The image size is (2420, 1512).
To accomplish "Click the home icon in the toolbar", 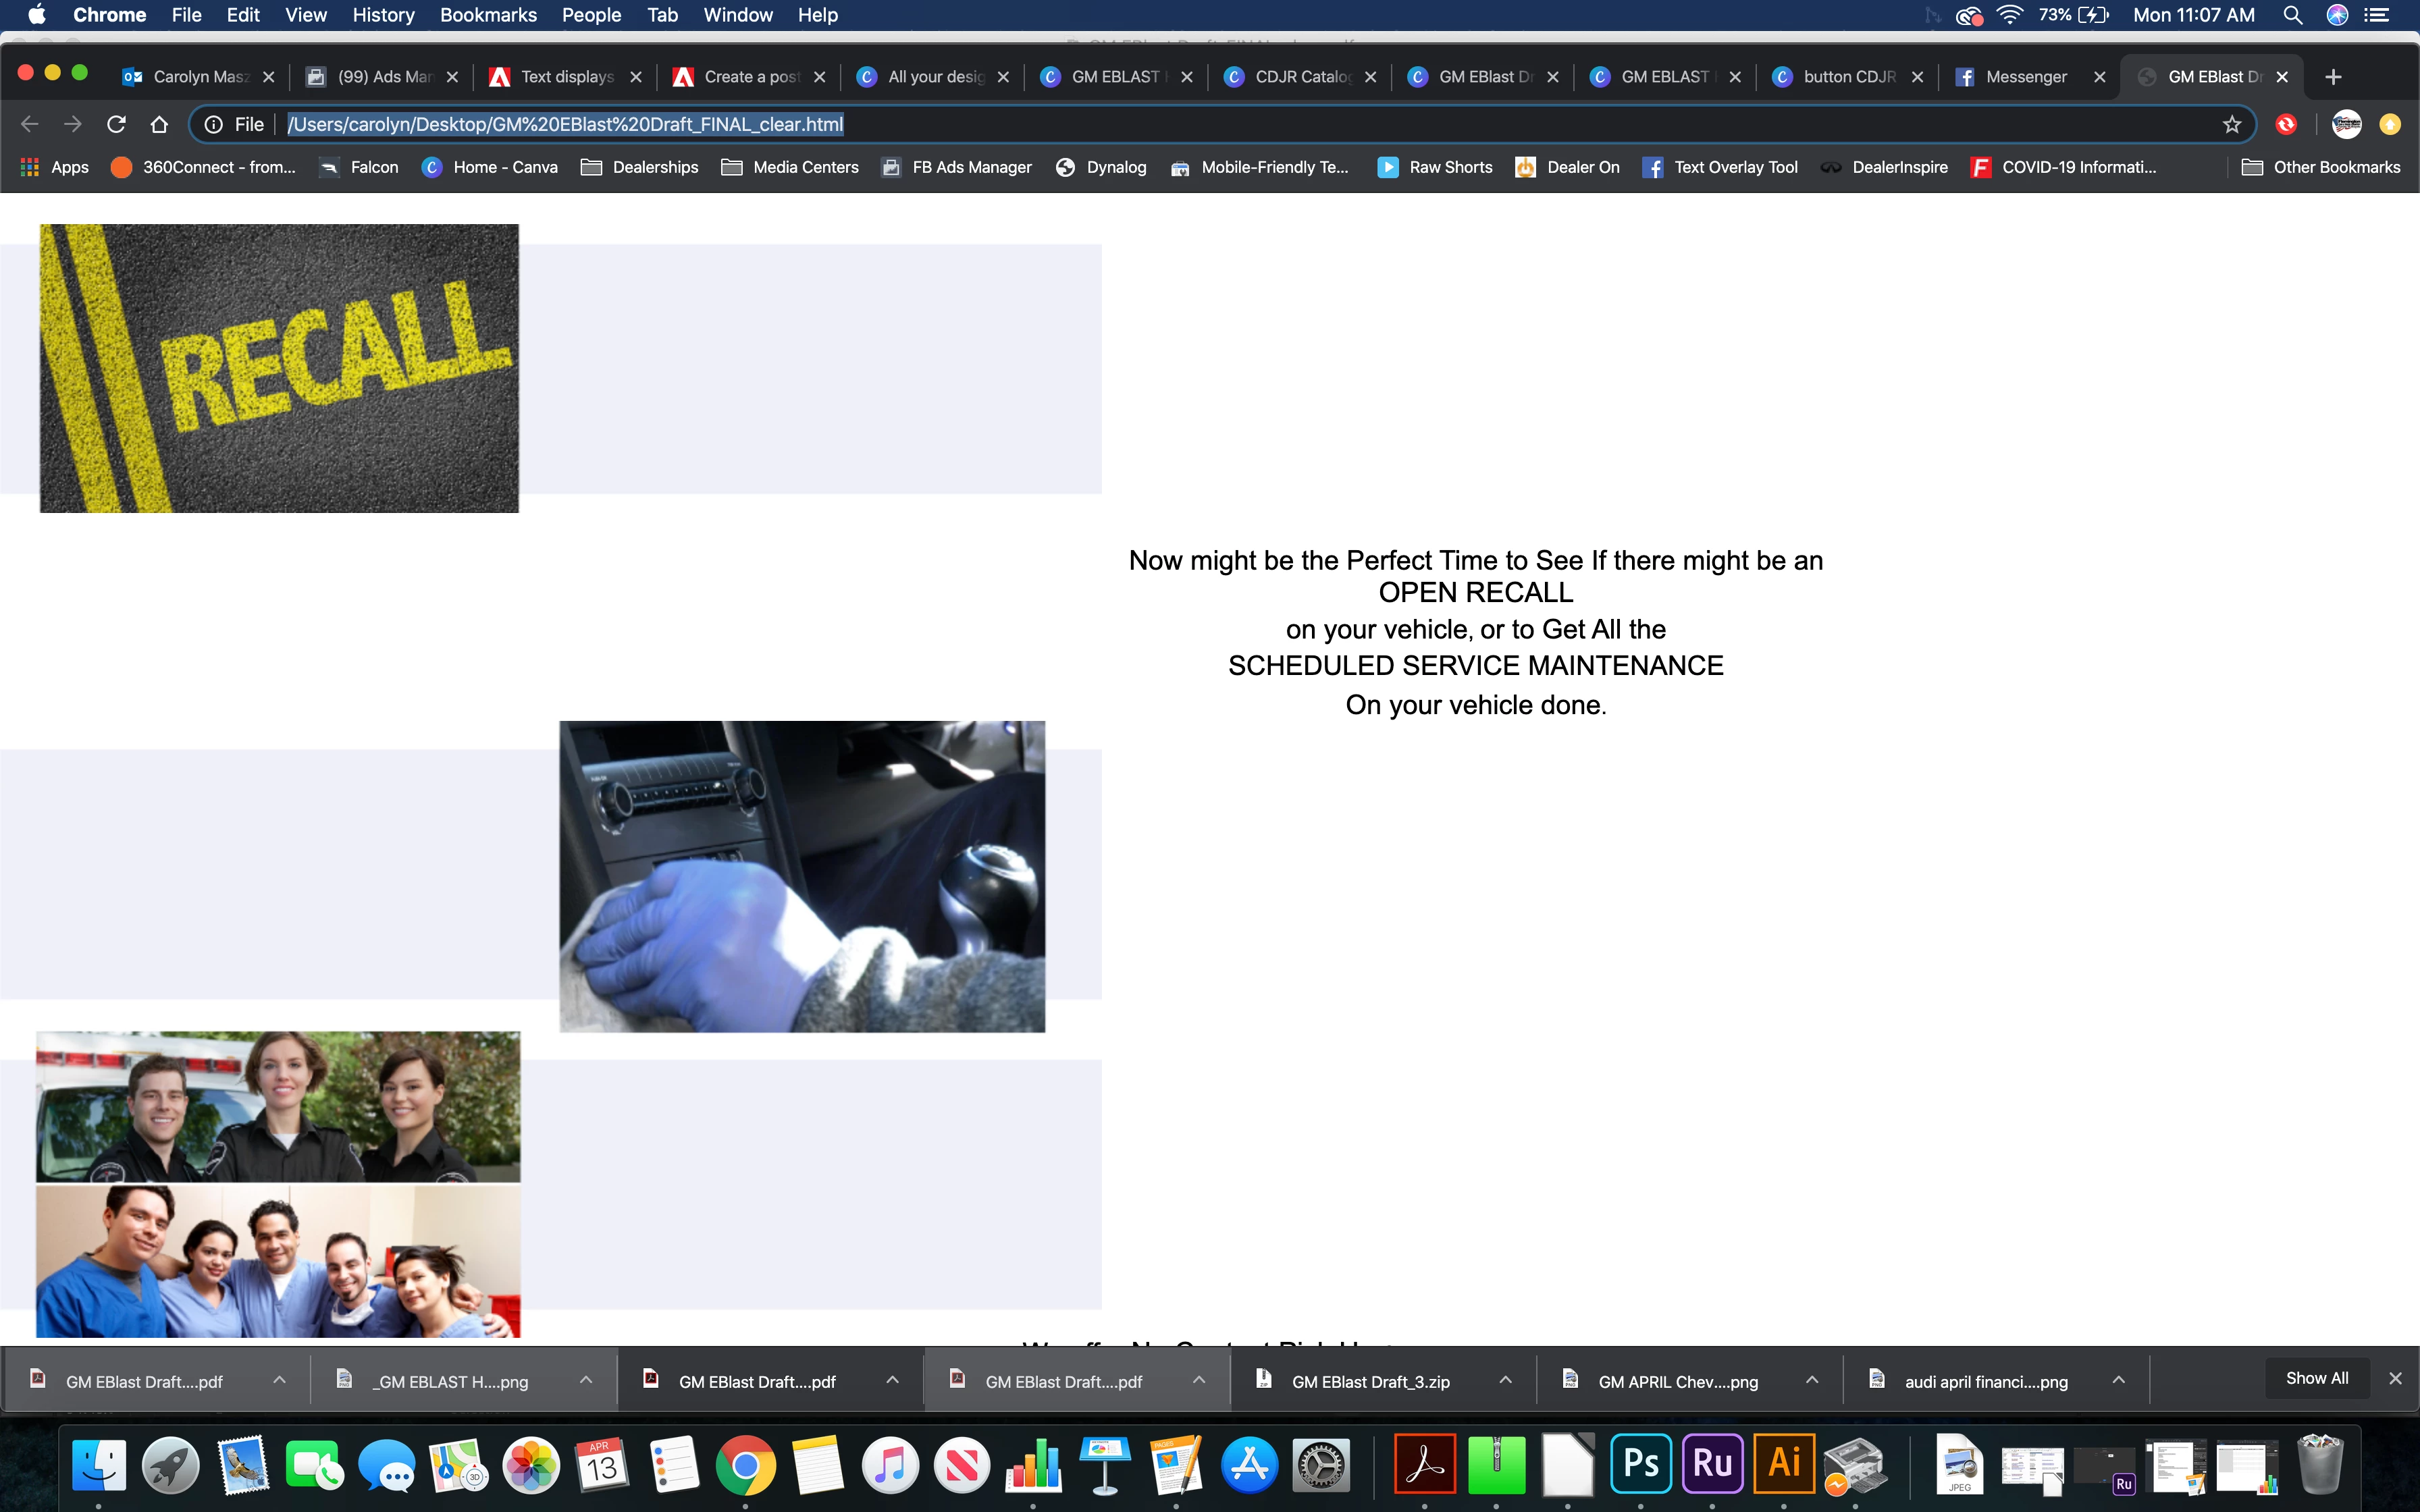I will point(159,124).
